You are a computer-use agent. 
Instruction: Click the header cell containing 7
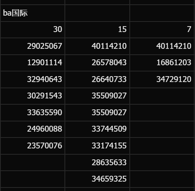coord(162,30)
